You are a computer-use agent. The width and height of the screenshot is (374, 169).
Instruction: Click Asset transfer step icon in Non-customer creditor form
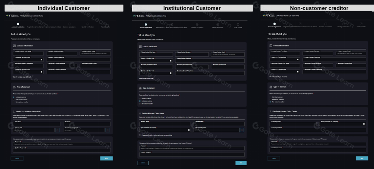click(361, 24)
